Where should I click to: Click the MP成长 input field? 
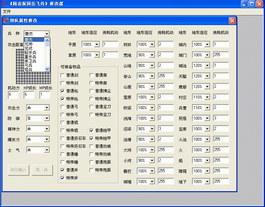point(45,95)
